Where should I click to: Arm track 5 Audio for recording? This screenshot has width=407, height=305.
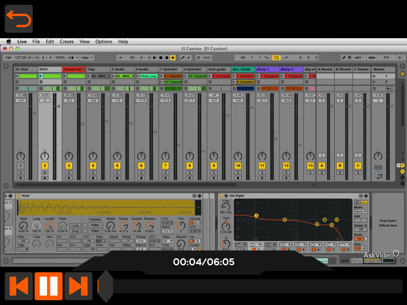click(x=117, y=178)
